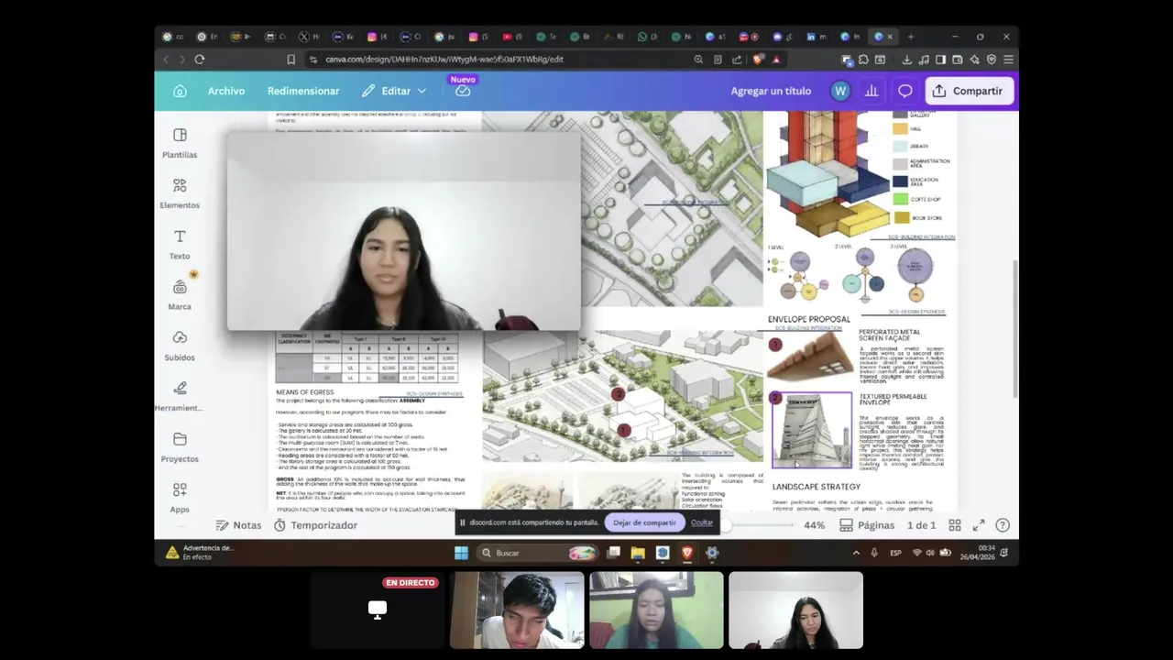Click the taskbar Buscar search box
This screenshot has height=660, width=1173.
pyautogui.click(x=537, y=553)
